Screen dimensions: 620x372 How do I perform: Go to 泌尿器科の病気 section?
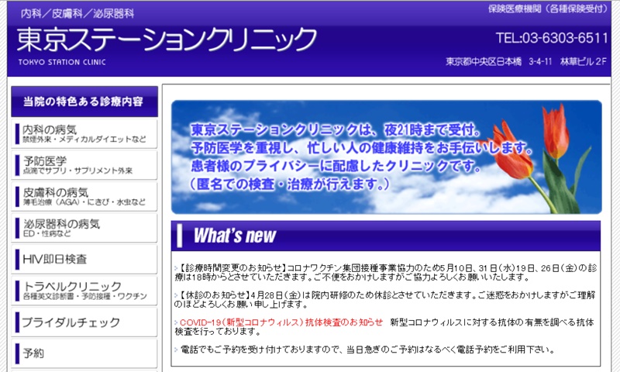tap(85, 228)
